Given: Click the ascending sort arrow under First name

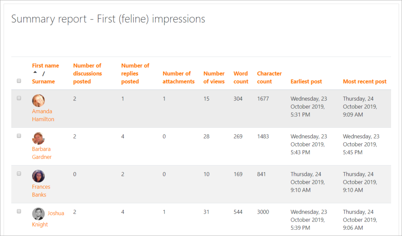Looking at the screenshot, I should 35,73.
